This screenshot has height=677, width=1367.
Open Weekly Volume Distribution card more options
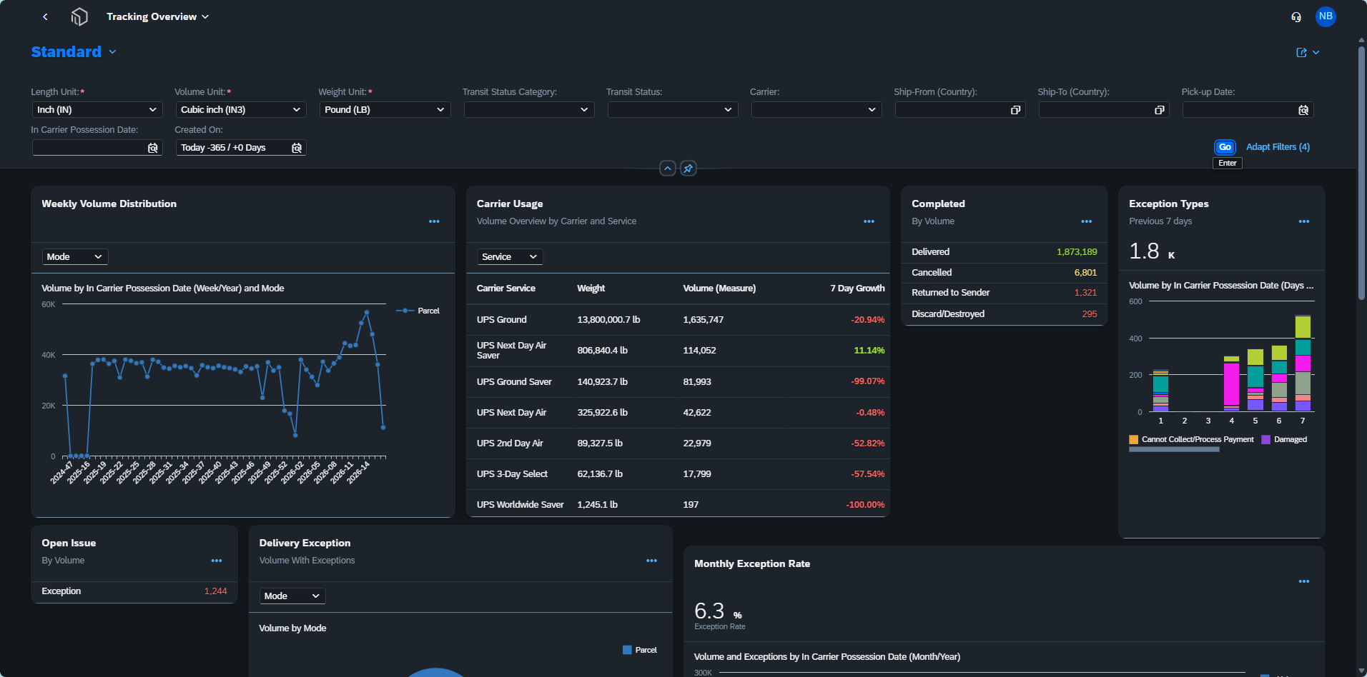[x=434, y=221]
